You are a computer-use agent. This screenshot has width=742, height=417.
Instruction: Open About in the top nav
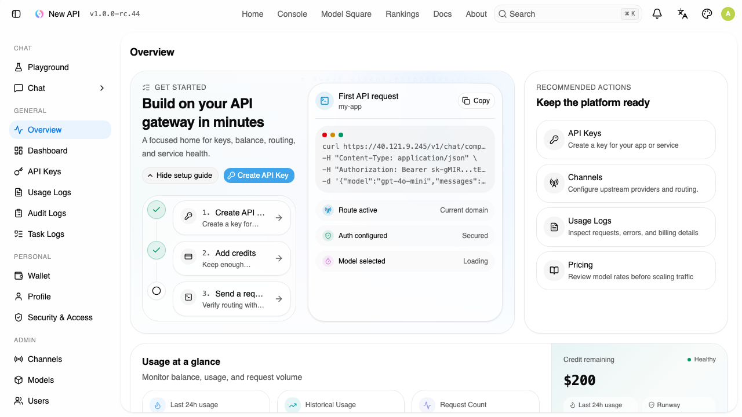(477, 14)
